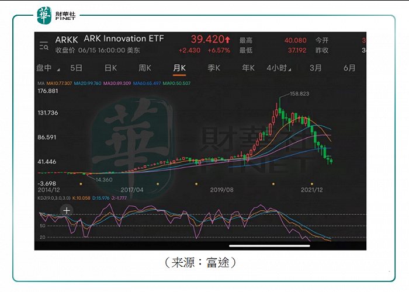
Task: Click the D:15.976 KDJ value
Action: [x=100, y=198]
